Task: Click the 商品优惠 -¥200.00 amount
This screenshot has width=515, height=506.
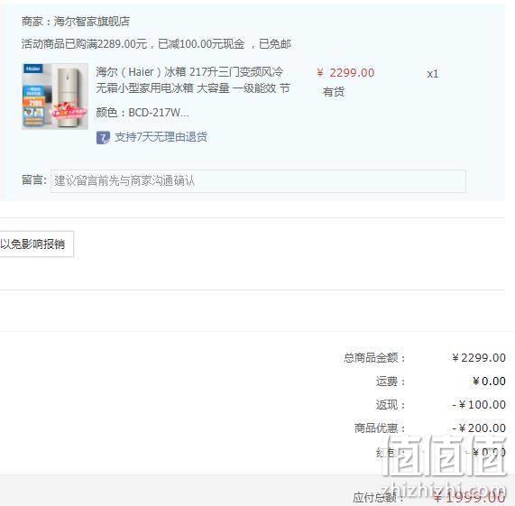Action: point(479,428)
